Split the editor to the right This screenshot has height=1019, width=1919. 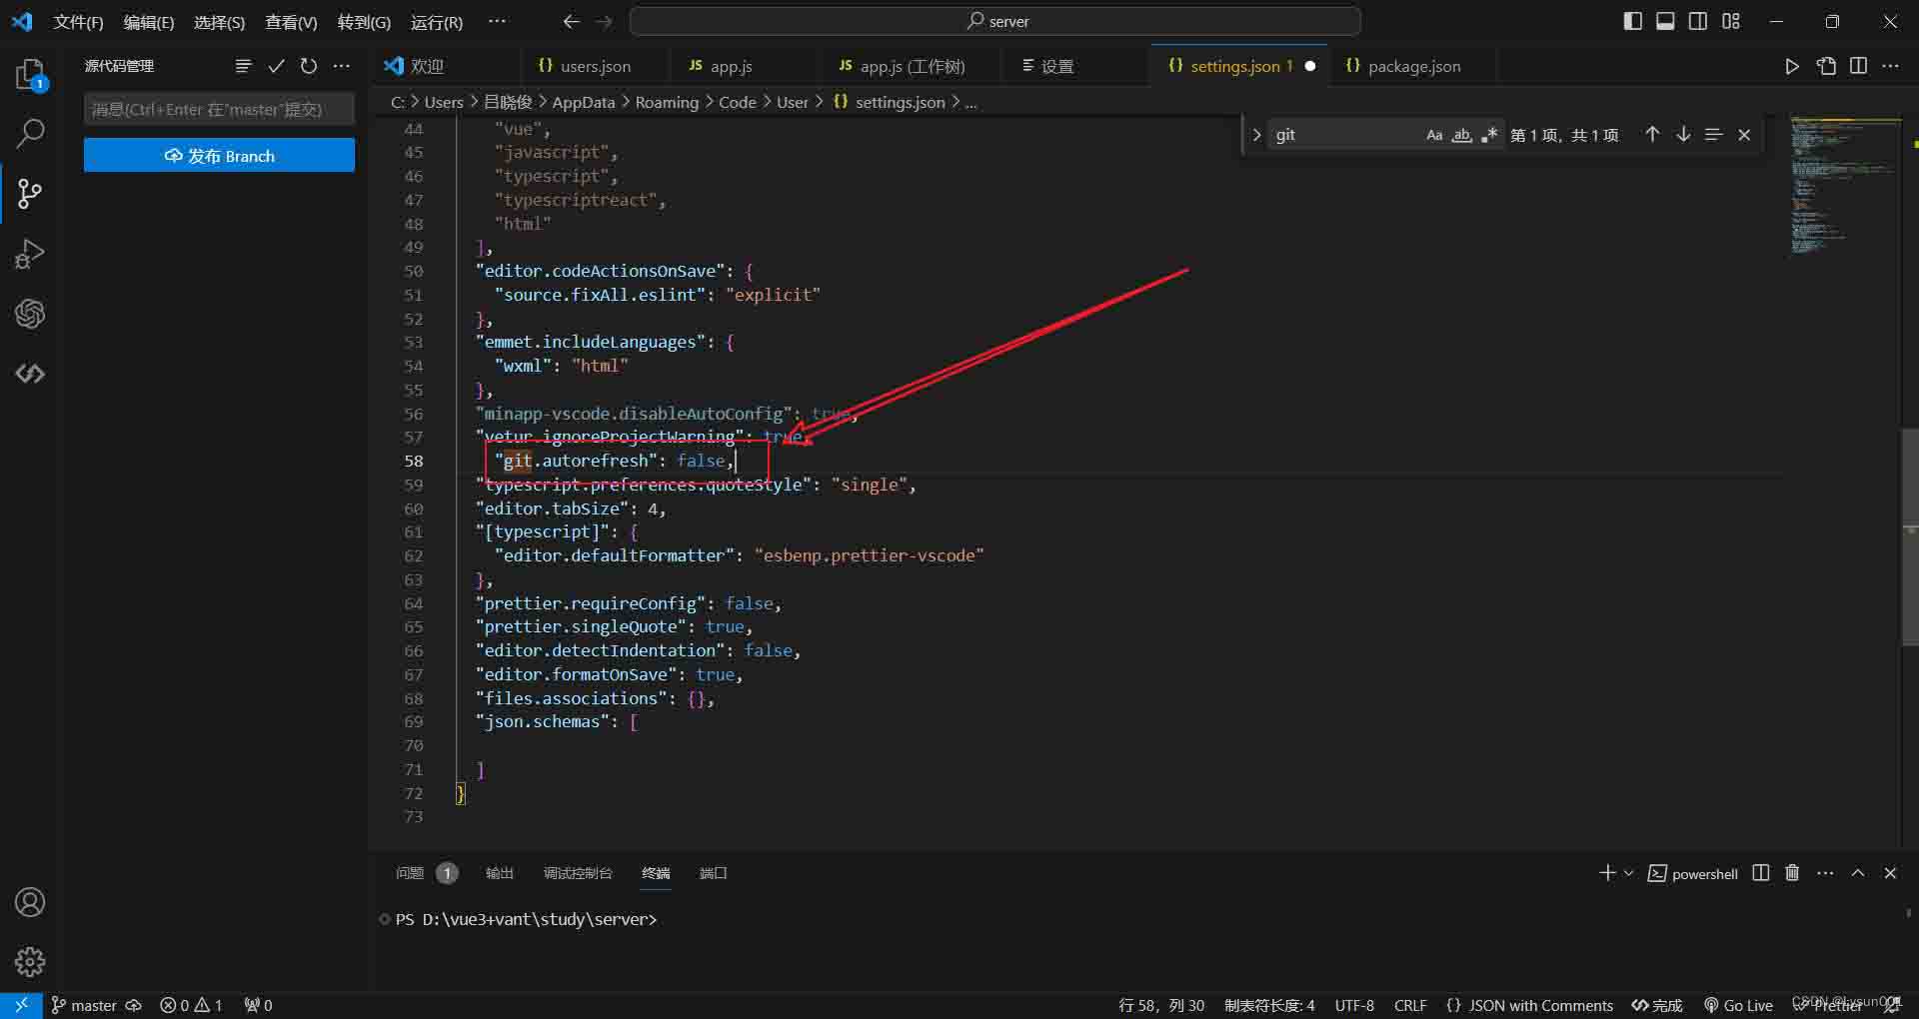point(1858,66)
